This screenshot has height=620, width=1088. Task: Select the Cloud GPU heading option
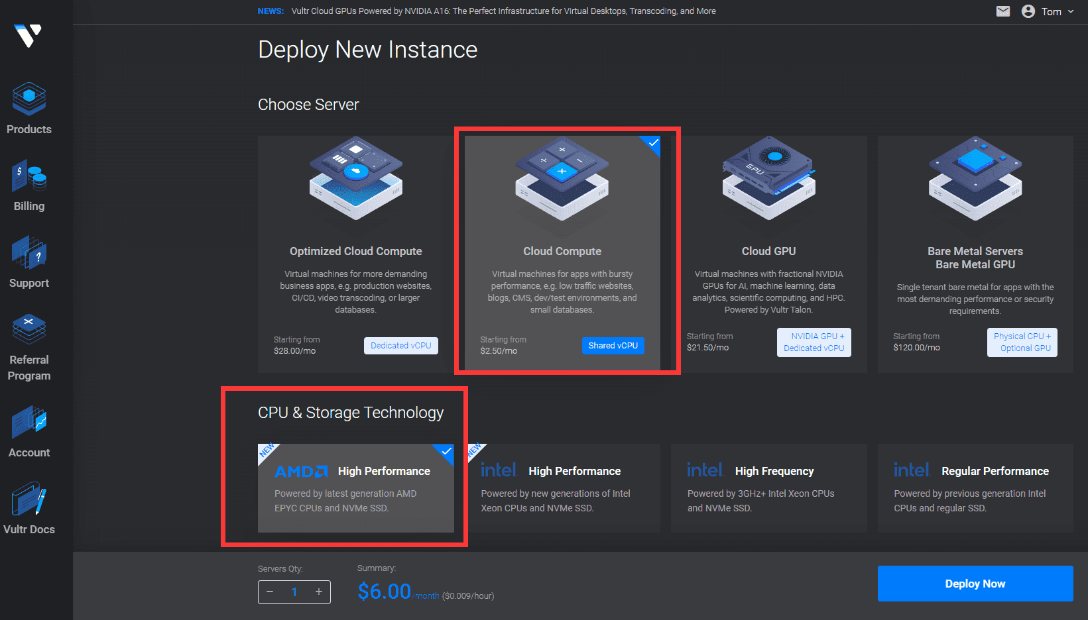click(x=769, y=251)
